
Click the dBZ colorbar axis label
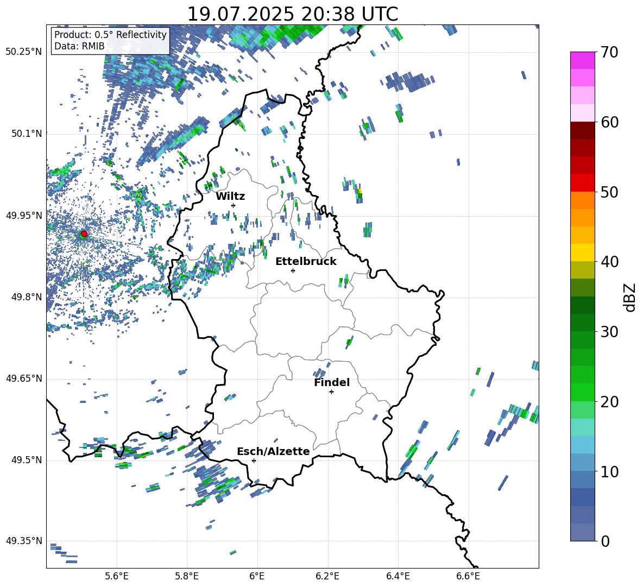631,297
